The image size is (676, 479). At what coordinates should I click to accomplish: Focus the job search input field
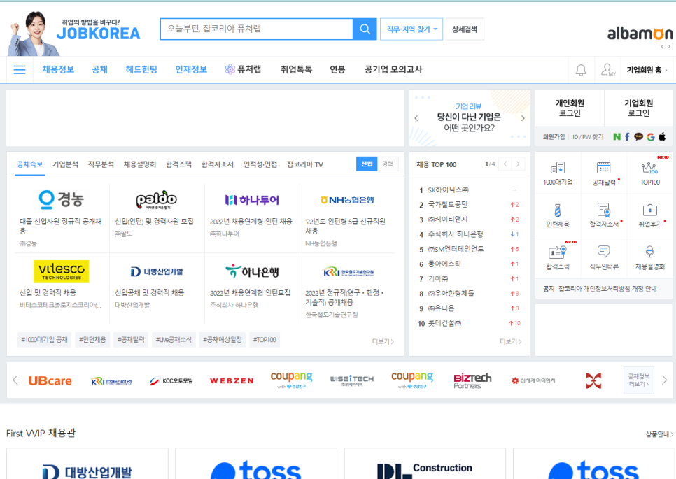click(x=257, y=29)
